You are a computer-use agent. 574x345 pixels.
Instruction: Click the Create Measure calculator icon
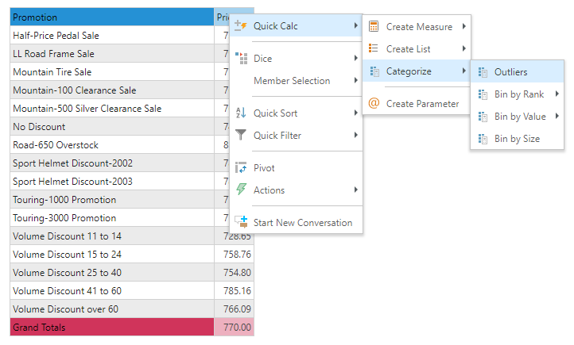point(374,27)
